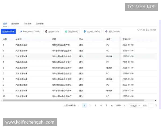Filter results by 元宝(6645)
Viewport: 161px width, 129px height.
(x=71, y=31)
